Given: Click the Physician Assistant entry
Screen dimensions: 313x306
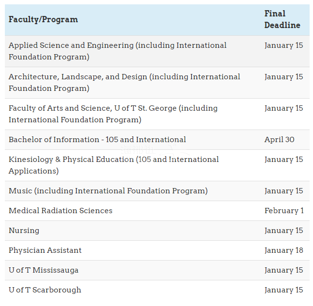Looking at the screenshot, I should pyautogui.click(x=45, y=250).
